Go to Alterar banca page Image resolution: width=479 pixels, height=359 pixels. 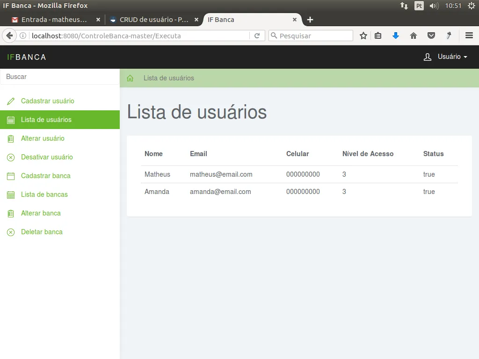[60, 213]
